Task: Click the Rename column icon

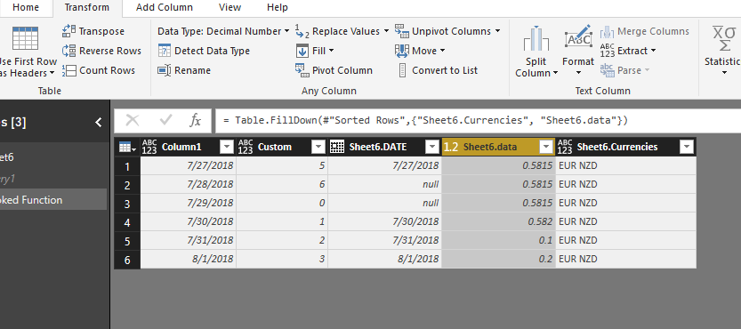Action: coord(165,70)
